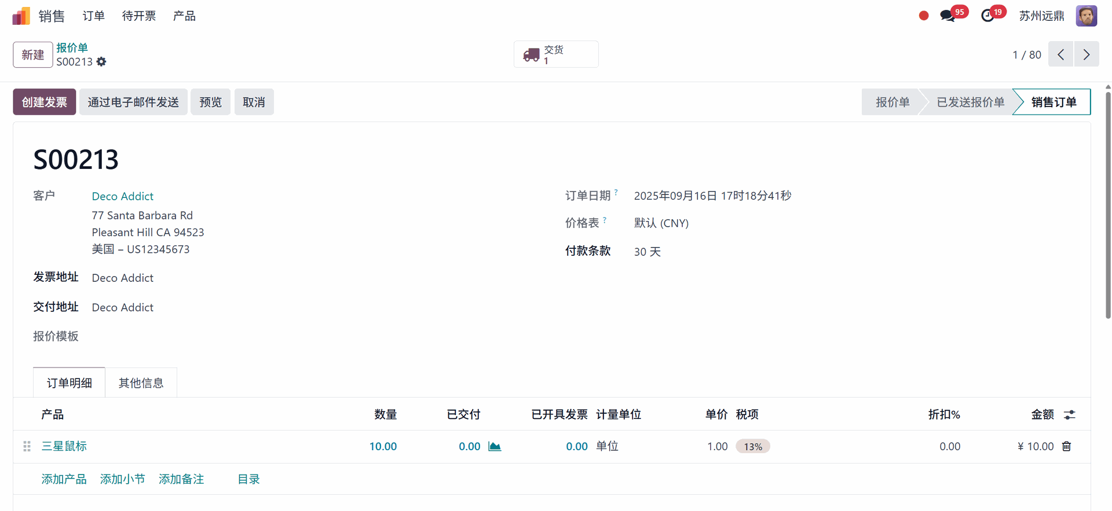
Task: Click the Odoo Sales app logo icon
Action: (x=21, y=16)
